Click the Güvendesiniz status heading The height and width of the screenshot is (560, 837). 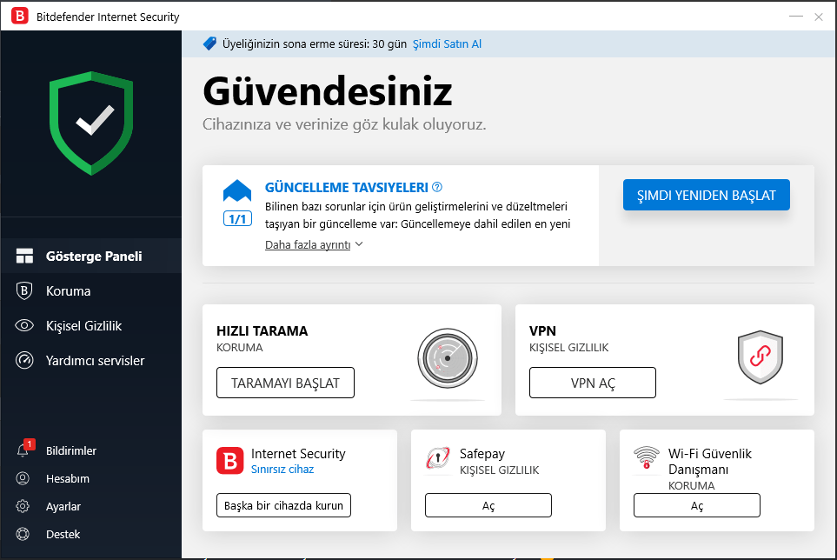click(328, 92)
